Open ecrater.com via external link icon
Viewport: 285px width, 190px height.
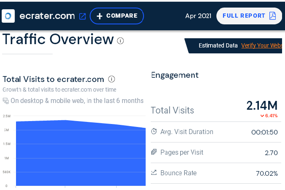tap(83, 16)
